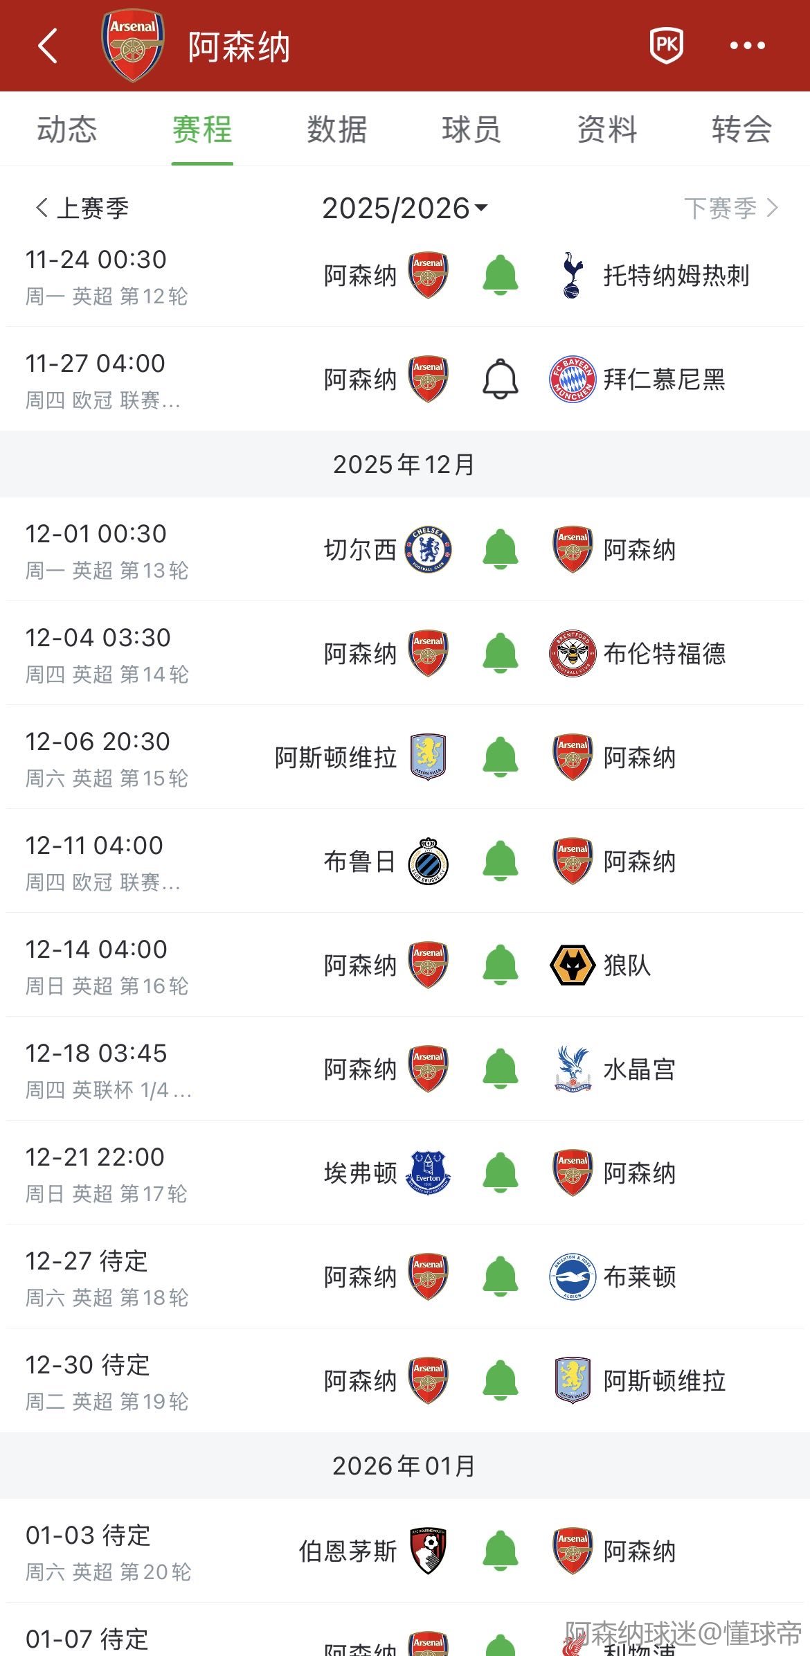Go to next season (下赛季)
Image resolution: width=810 pixels, height=1656 pixels.
730,208
